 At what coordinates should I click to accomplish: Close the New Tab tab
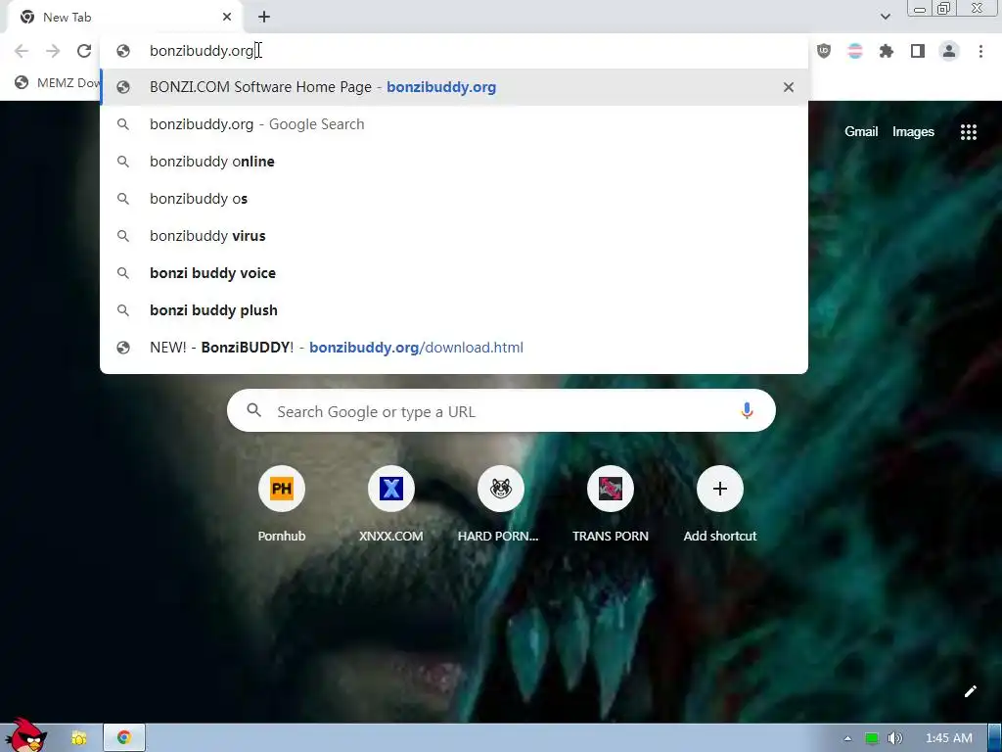coord(226,18)
